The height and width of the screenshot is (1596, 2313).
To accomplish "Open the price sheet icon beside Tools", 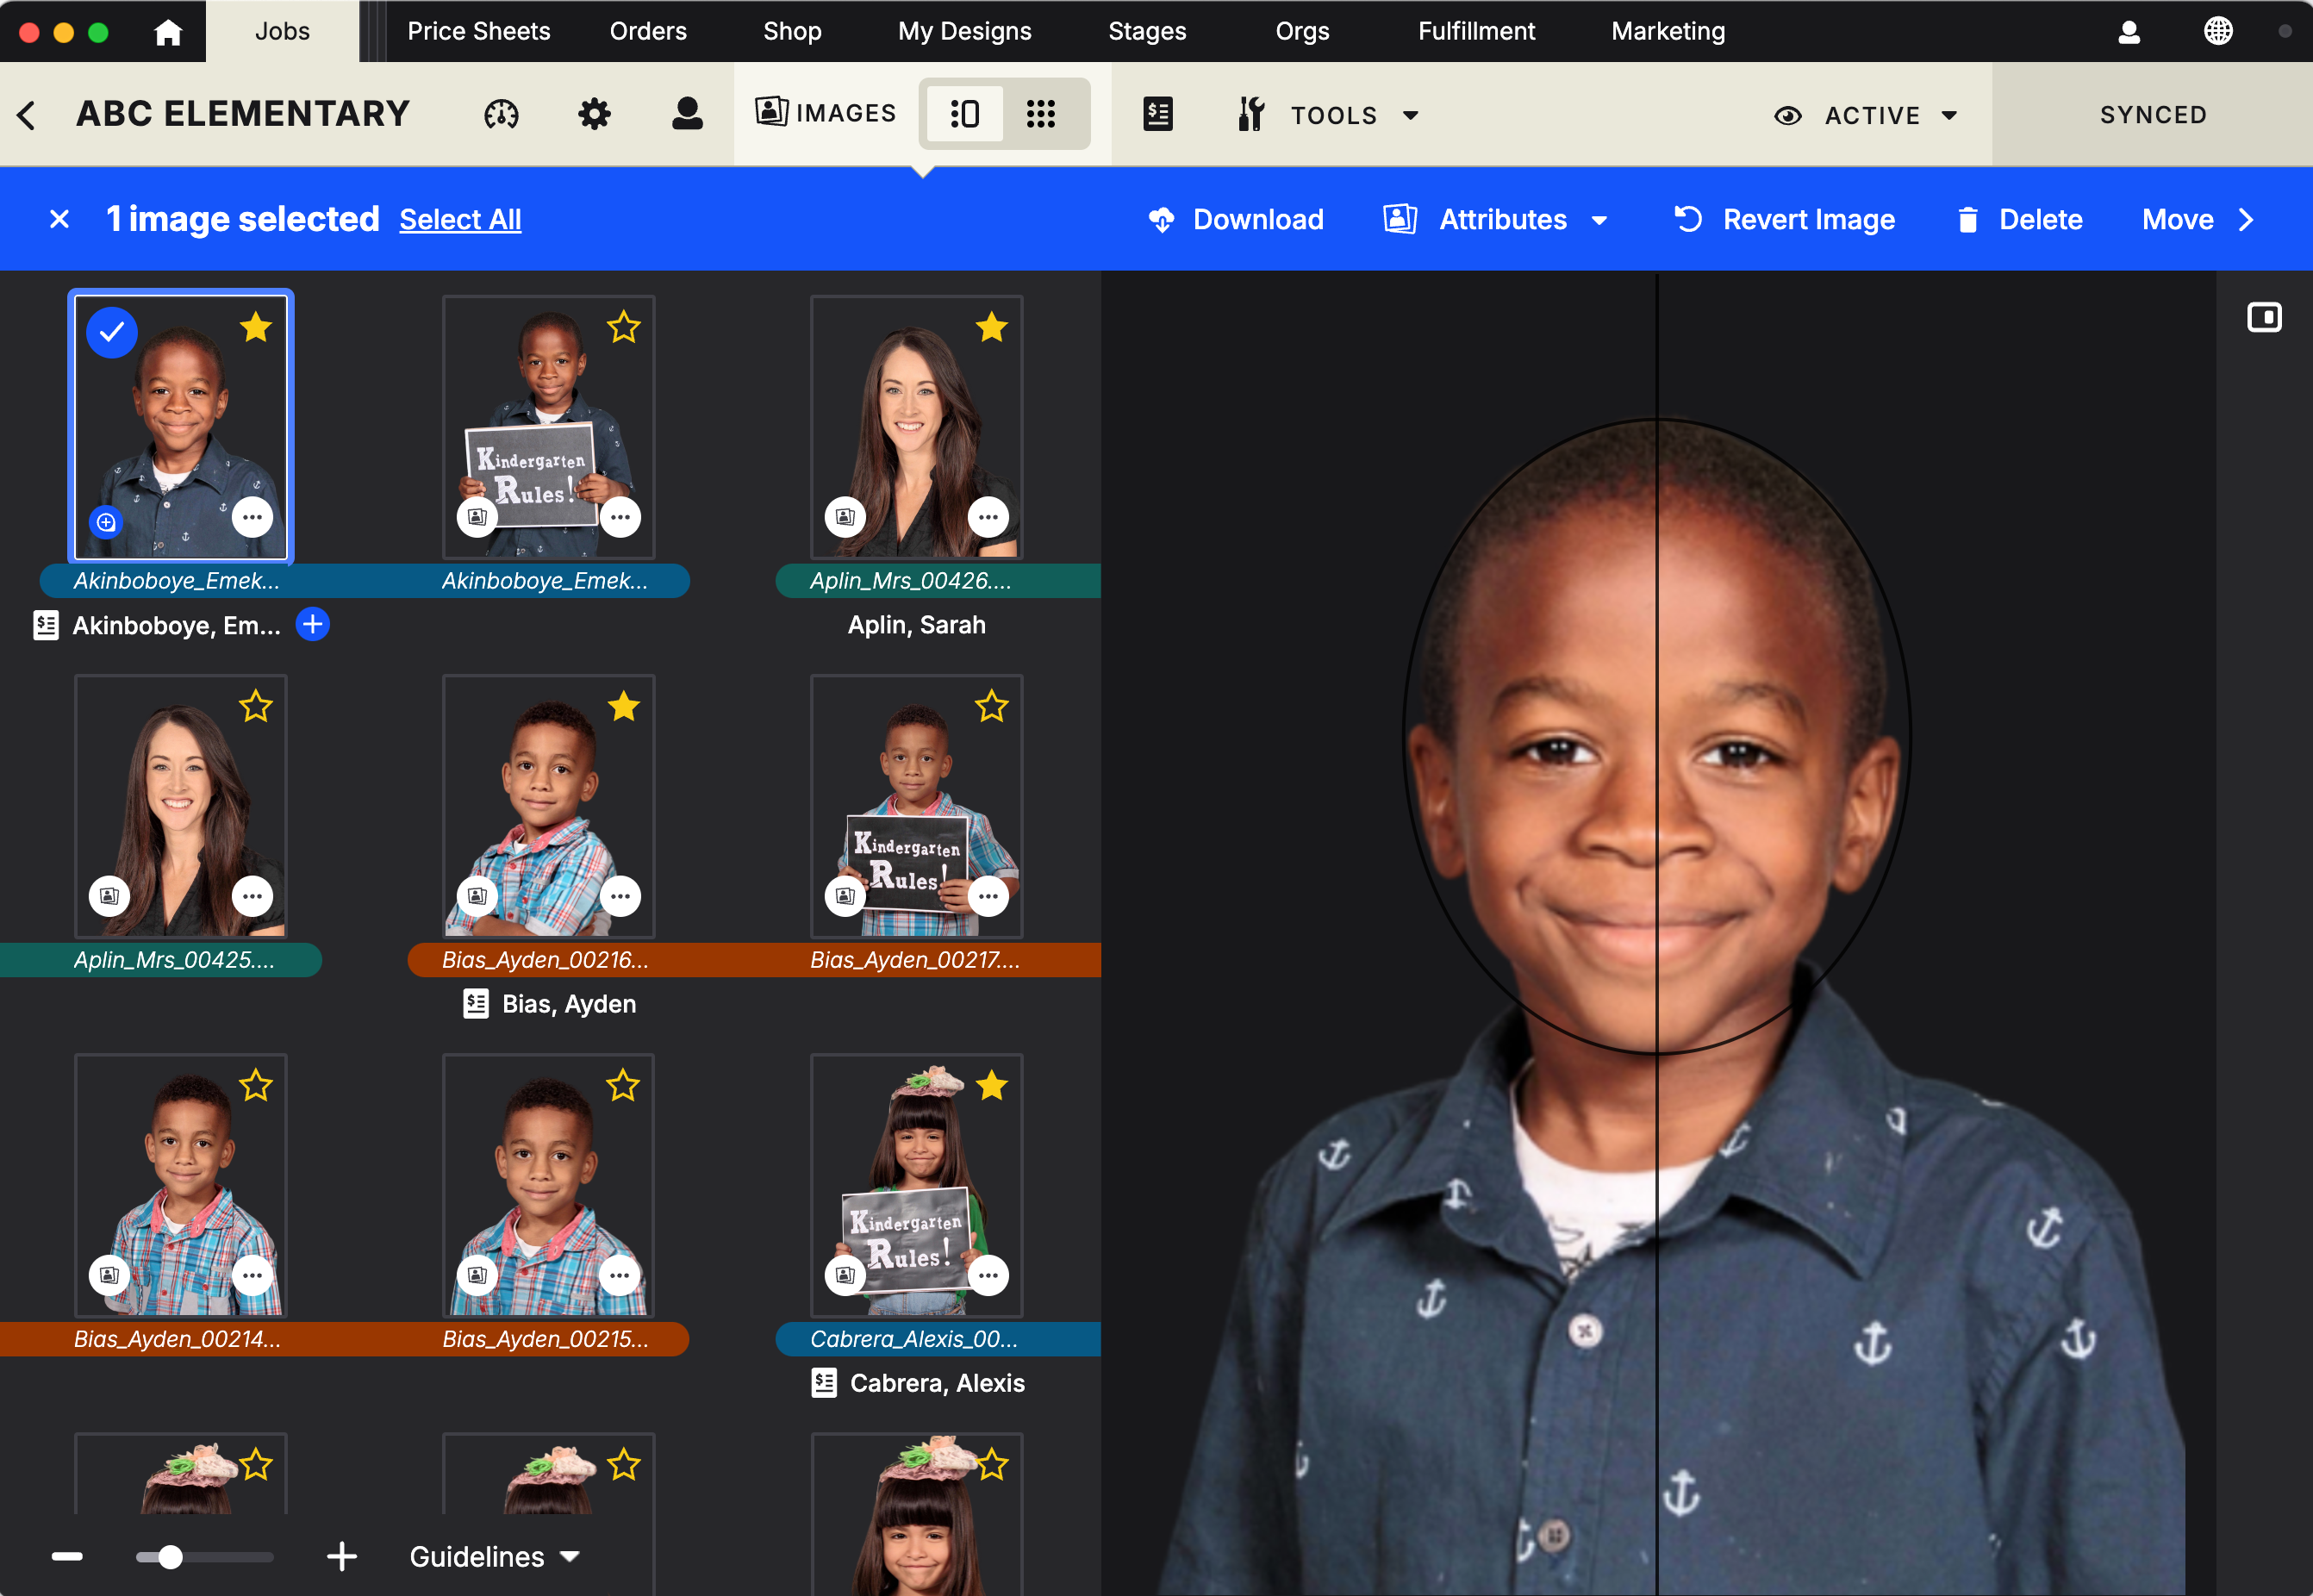I will point(1157,115).
